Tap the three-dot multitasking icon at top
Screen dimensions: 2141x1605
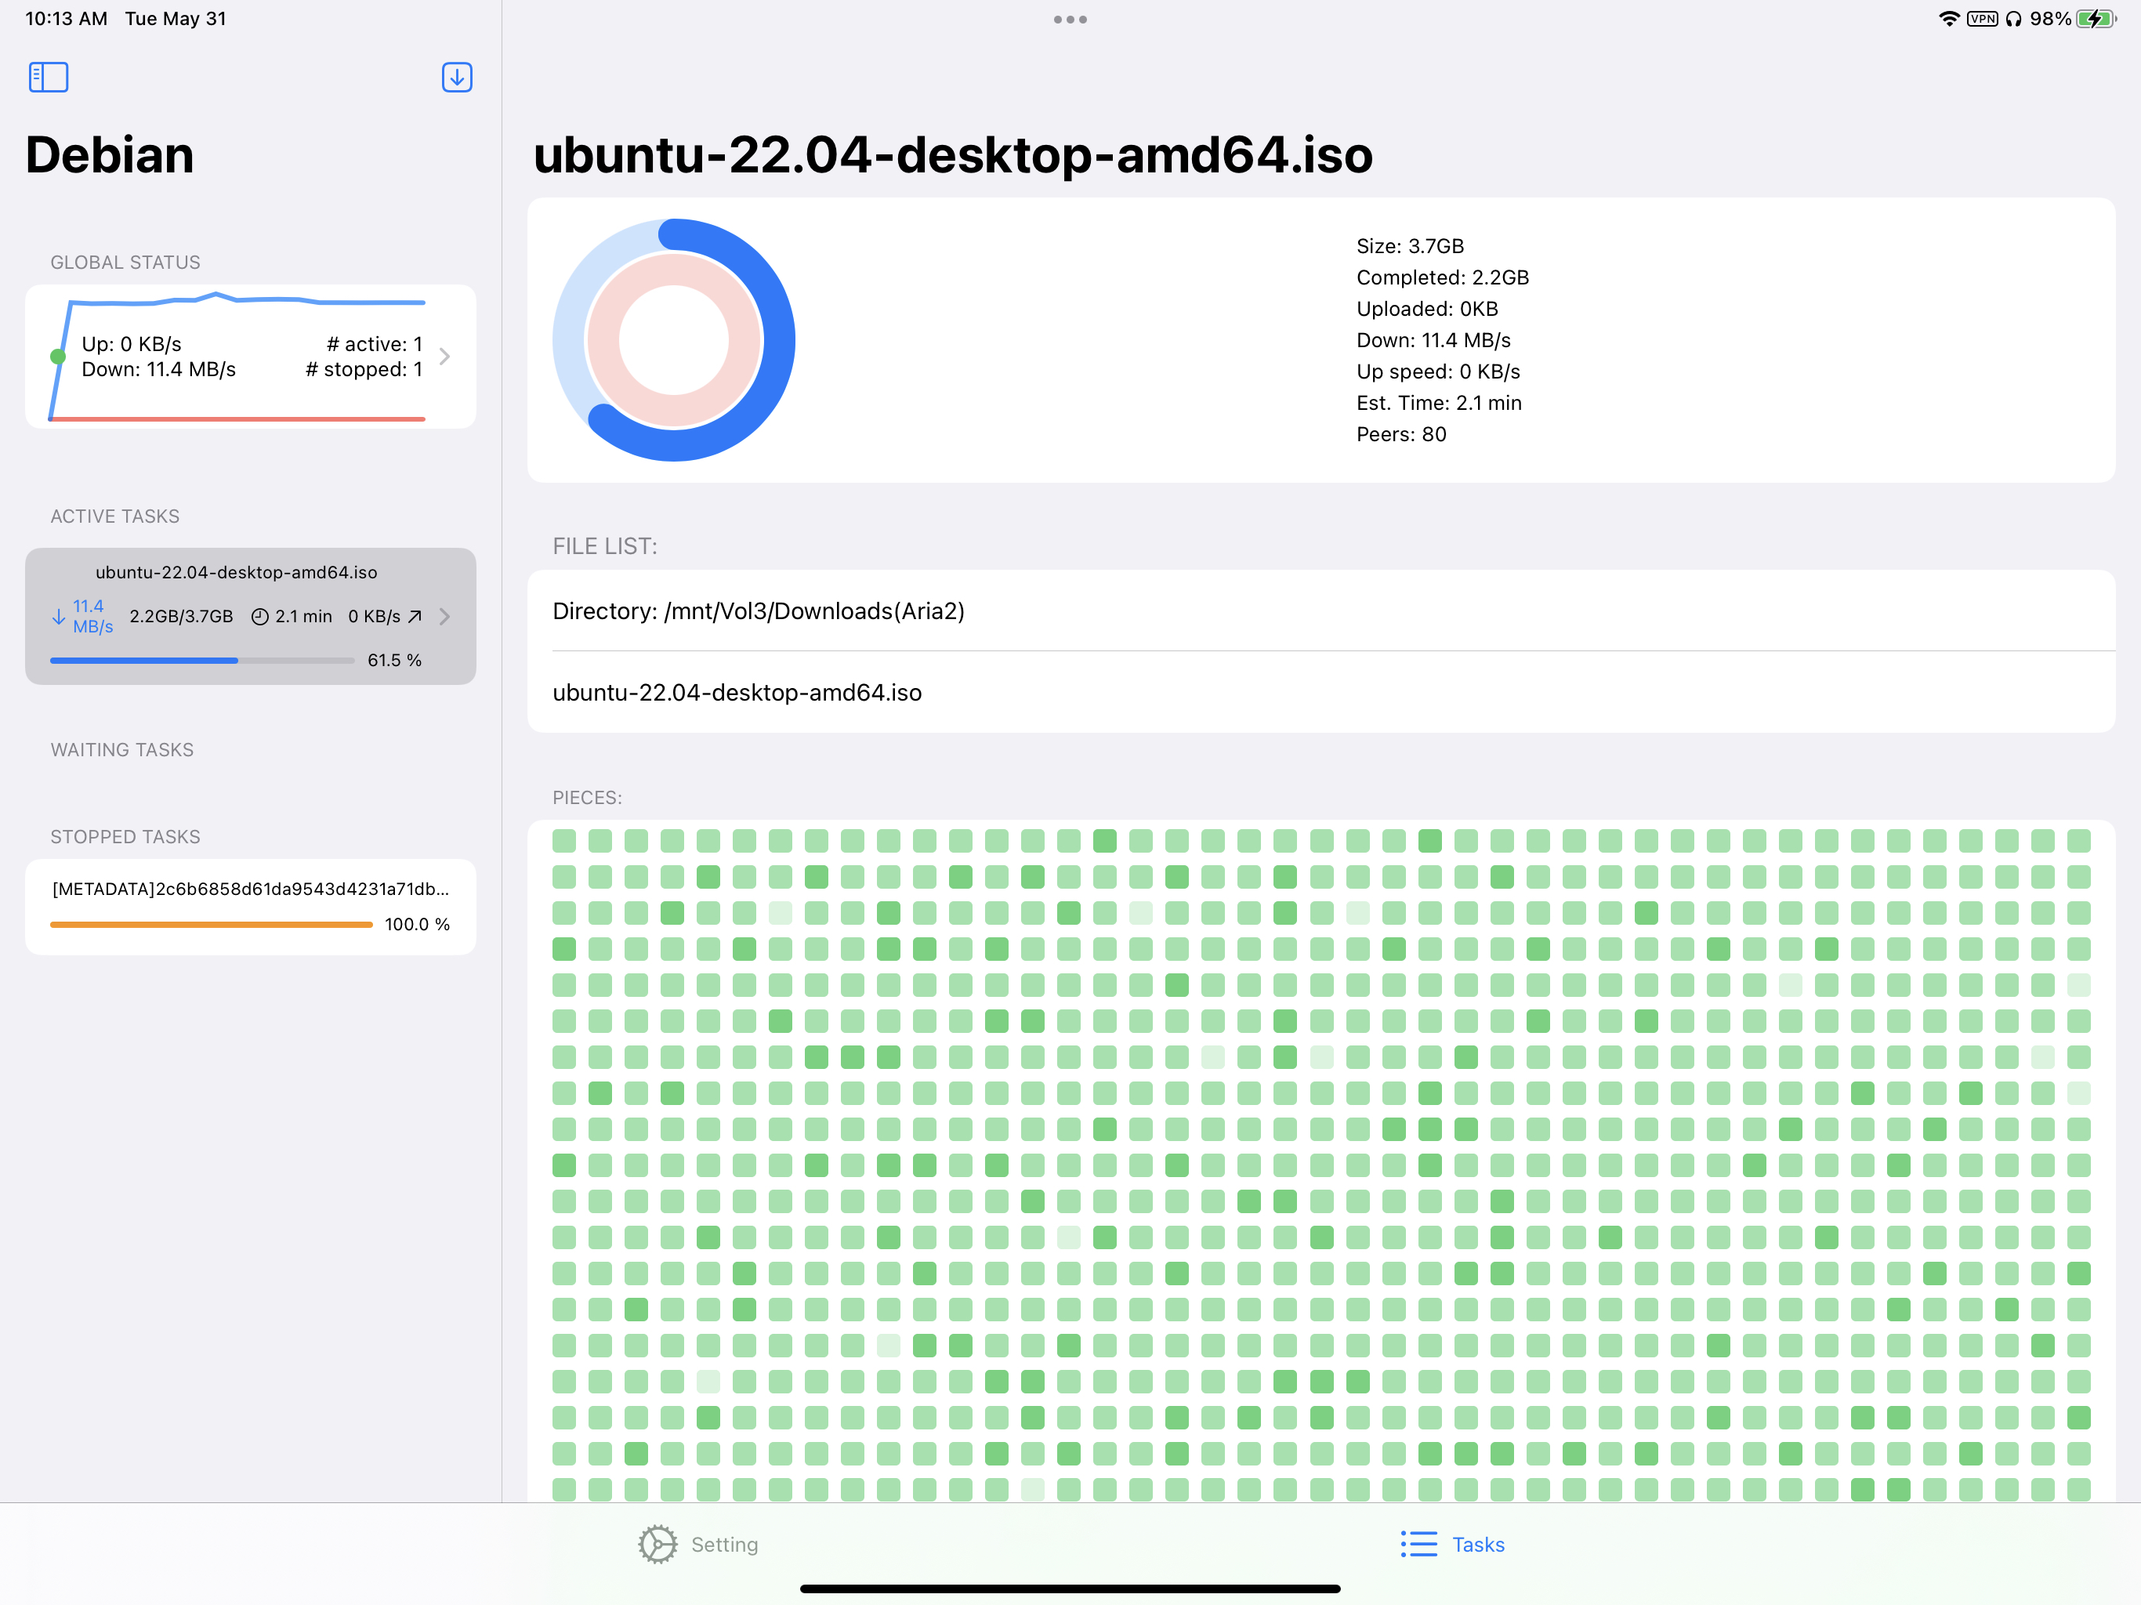click(x=1070, y=20)
